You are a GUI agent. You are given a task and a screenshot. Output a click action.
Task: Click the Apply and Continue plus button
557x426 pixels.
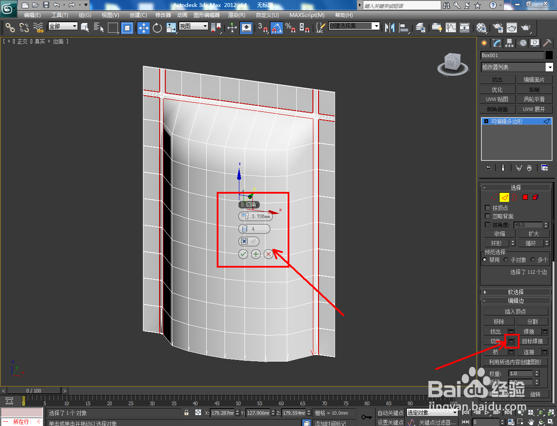[x=256, y=254]
